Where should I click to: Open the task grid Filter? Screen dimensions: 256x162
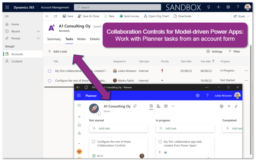pyautogui.click(x=234, y=52)
